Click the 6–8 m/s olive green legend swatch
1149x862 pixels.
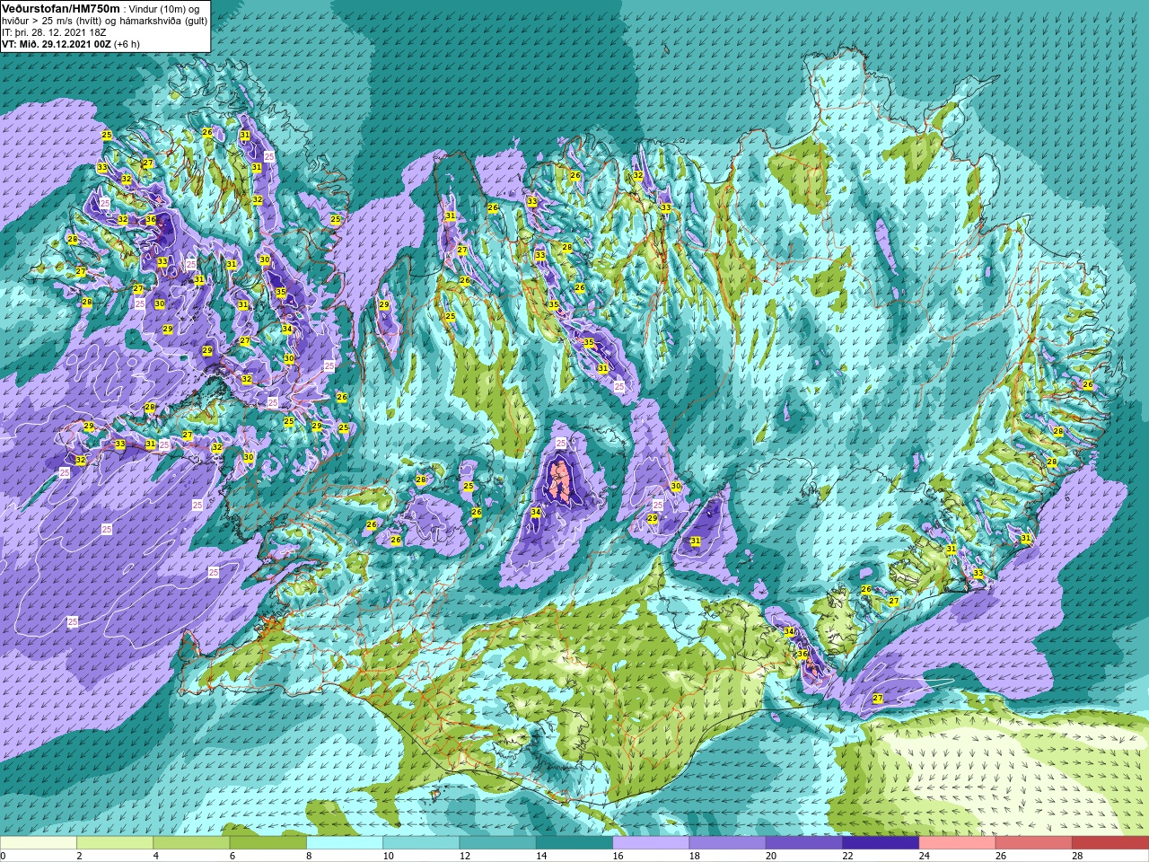point(268,843)
